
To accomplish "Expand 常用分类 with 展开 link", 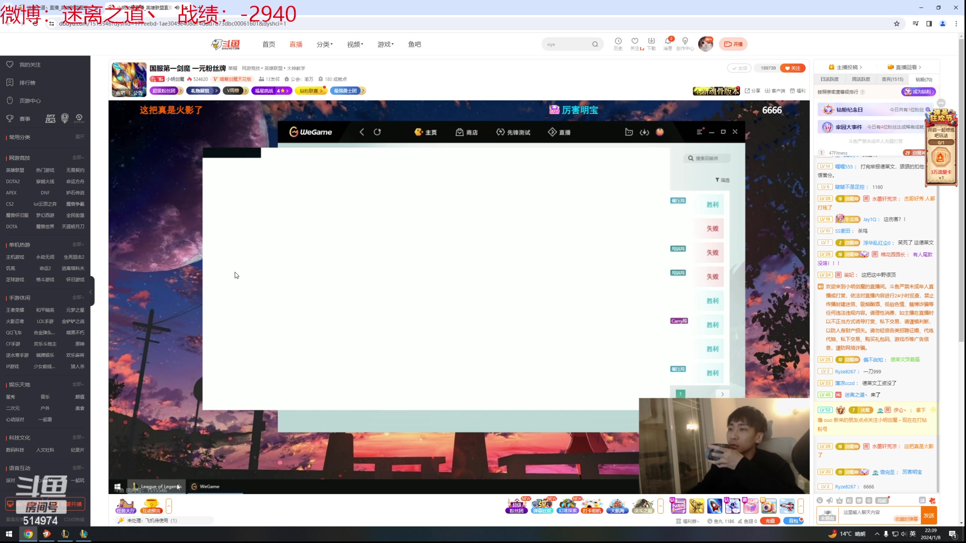I will tap(80, 137).
